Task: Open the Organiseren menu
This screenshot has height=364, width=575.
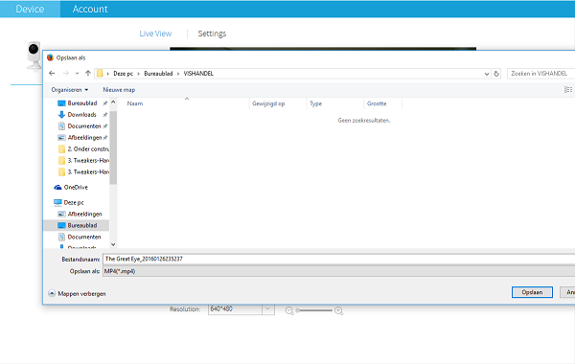Action: 70,90
